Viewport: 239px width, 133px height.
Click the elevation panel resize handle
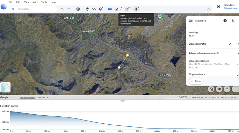(123, 101)
